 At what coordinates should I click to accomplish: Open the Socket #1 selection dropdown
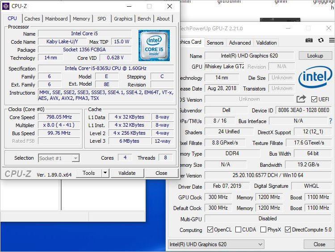tap(59, 158)
